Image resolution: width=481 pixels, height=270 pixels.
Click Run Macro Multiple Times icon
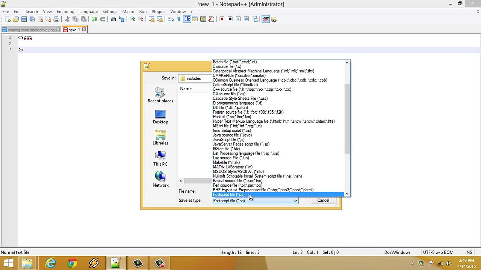247,19
